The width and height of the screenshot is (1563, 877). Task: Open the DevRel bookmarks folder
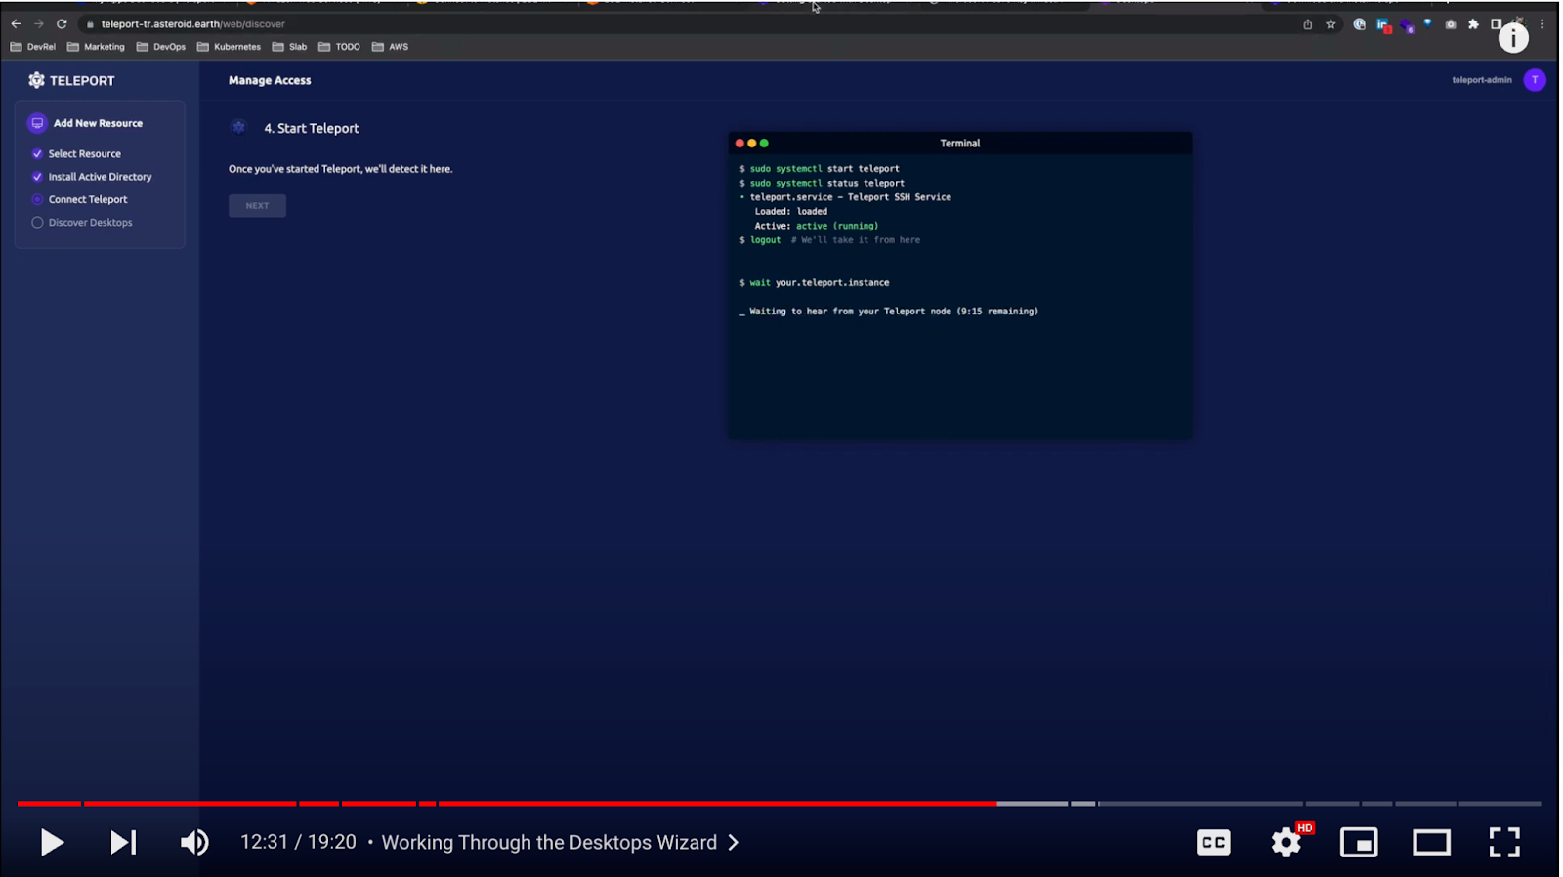pyautogui.click(x=33, y=47)
